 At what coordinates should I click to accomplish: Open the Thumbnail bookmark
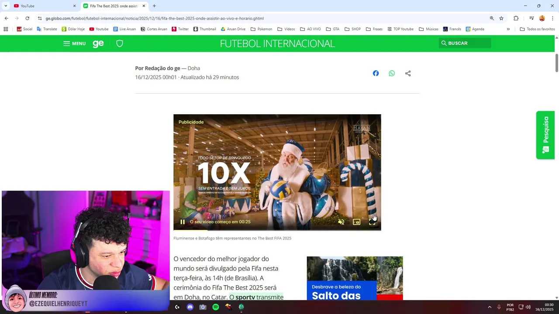[x=204, y=29]
